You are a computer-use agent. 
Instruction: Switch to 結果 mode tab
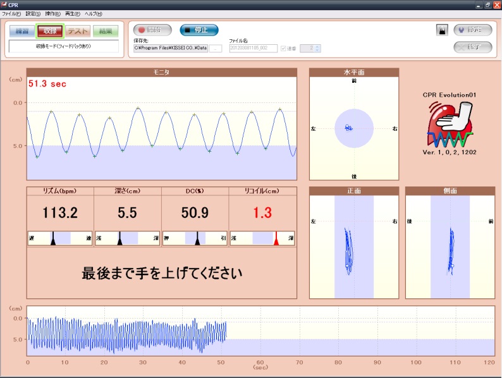(105, 30)
